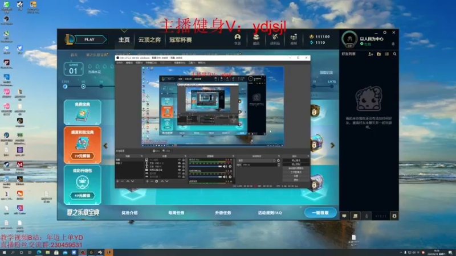Toggle visibility eye of third OBS source

[x=180, y=167]
